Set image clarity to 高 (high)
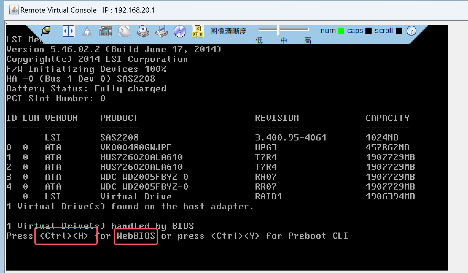The height and width of the screenshot is (273, 468). click(307, 40)
